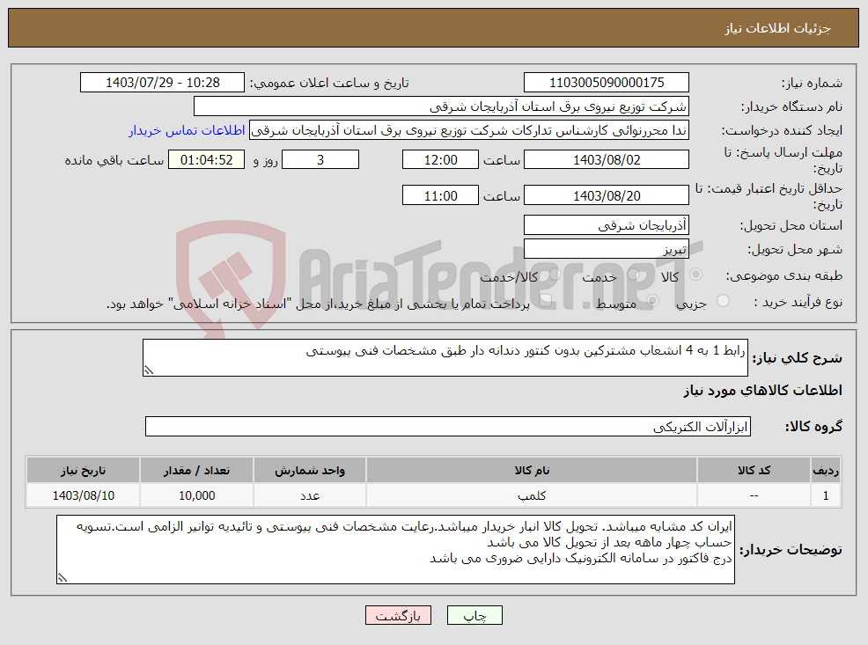Image resolution: width=868 pixels, height=645 pixels.
Task: Click the need number field 1103005090000175
Action: [x=607, y=83]
